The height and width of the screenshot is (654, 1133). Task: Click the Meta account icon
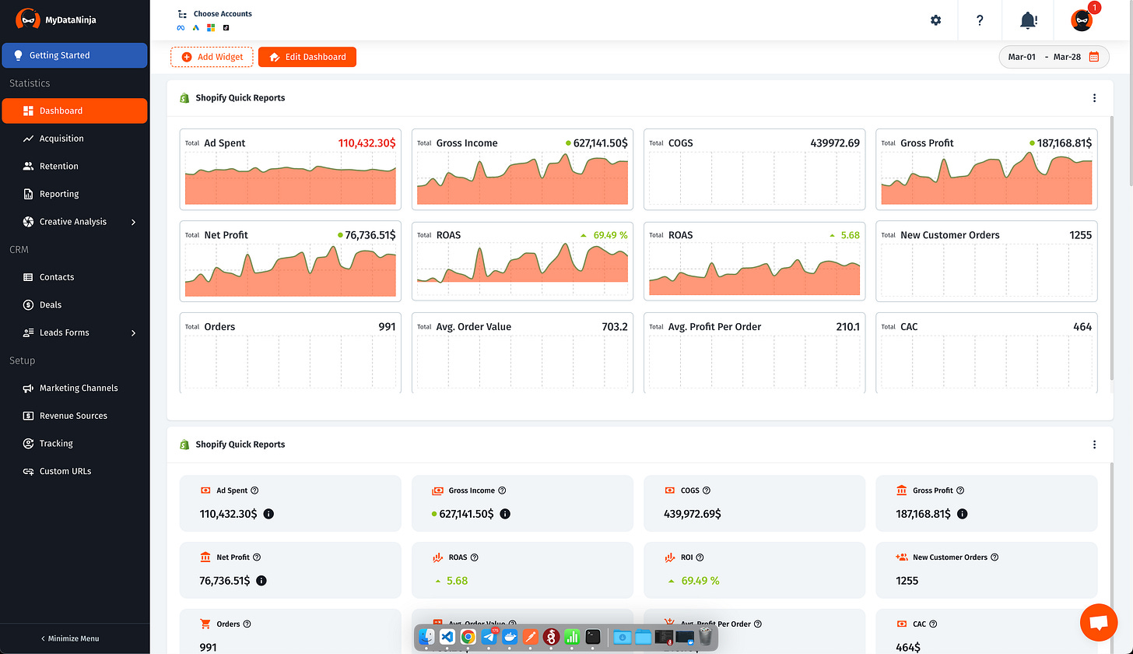[181, 28]
